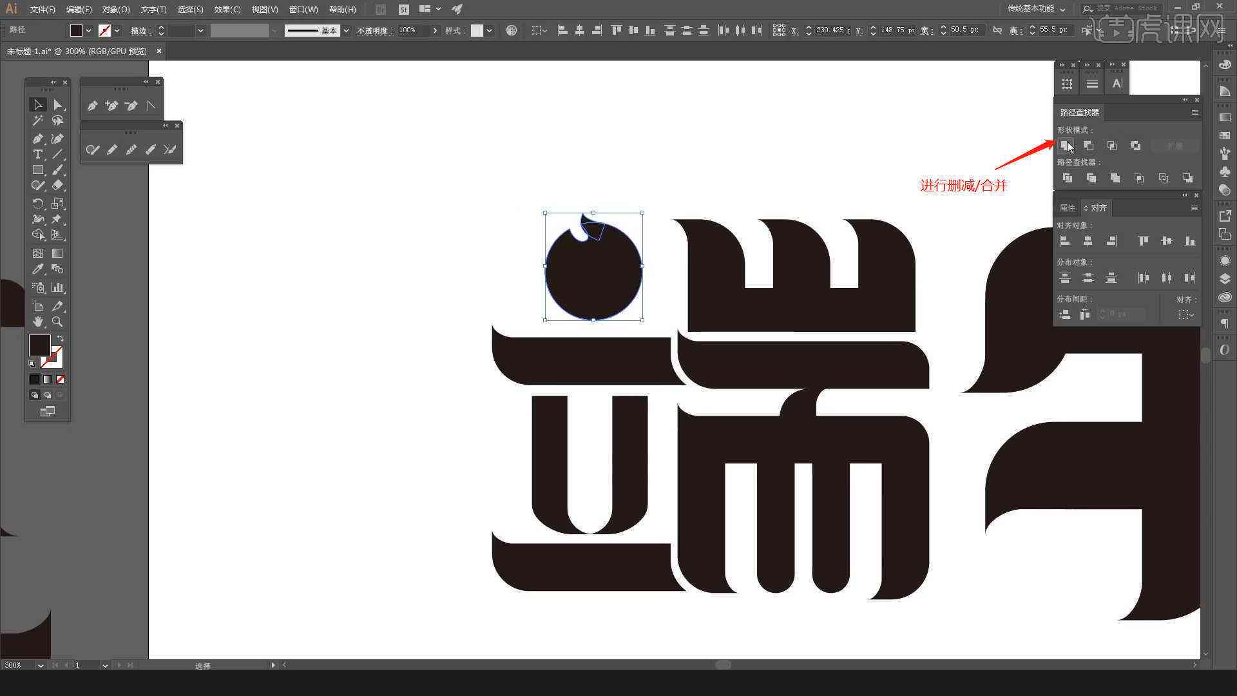Expand the 基本 stroke profile dropdown
The image size is (1237, 696).
point(346,30)
